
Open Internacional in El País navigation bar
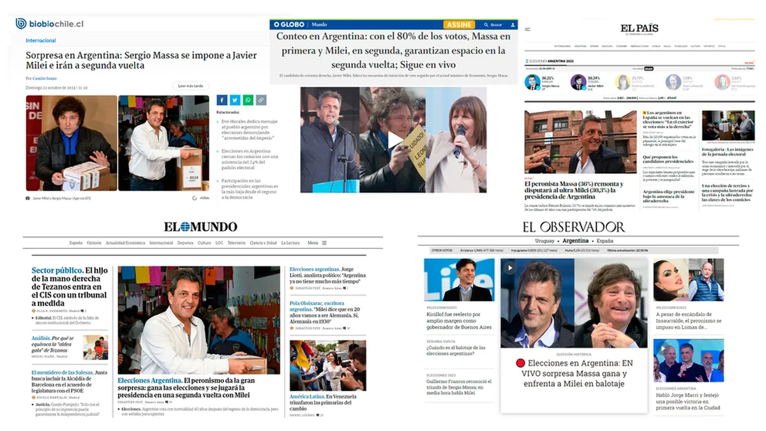(562, 45)
